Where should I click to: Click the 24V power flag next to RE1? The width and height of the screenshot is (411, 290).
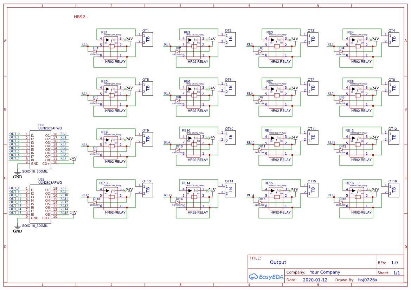[x=129, y=40]
